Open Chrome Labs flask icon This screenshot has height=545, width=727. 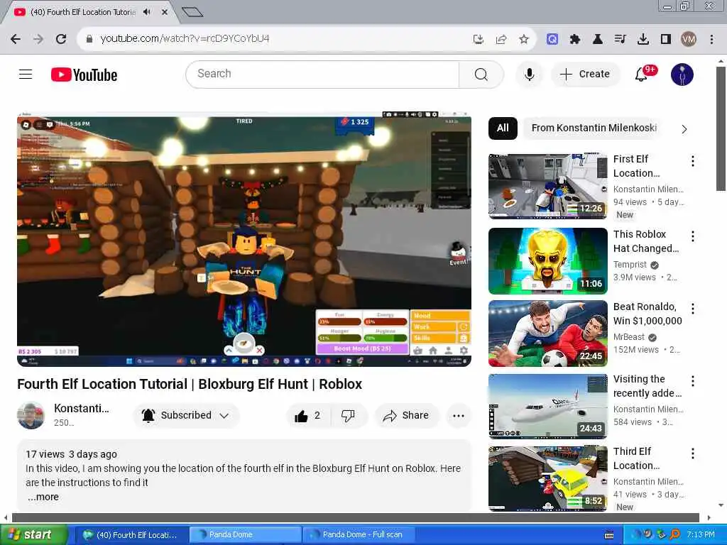click(x=598, y=39)
